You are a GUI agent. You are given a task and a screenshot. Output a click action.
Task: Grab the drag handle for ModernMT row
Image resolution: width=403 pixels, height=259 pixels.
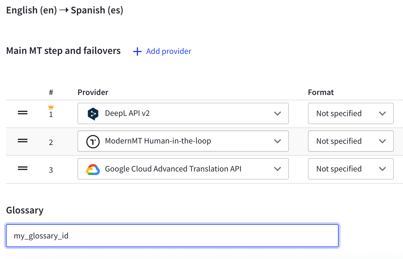[x=23, y=141]
